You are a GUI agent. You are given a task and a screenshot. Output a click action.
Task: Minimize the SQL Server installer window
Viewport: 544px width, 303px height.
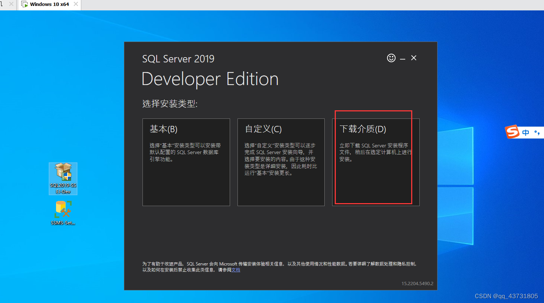tap(403, 58)
